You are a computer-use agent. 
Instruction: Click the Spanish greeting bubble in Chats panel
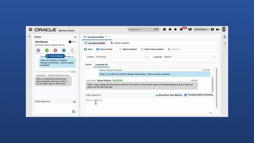point(57,63)
